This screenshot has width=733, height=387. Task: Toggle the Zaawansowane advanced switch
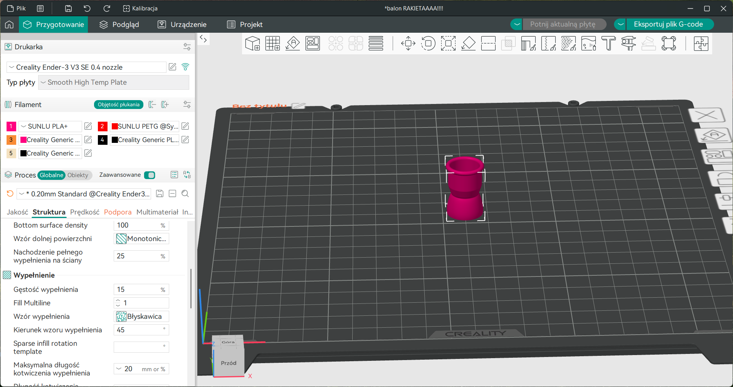pyautogui.click(x=150, y=175)
